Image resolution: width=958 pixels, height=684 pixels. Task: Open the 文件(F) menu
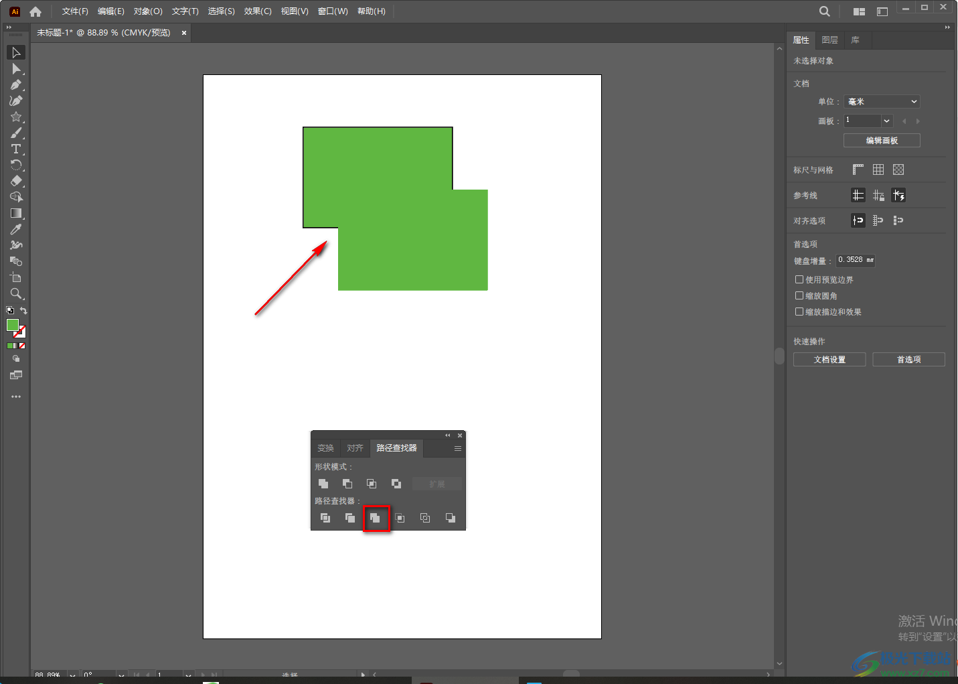pyautogui.click(x=75, y=11)
